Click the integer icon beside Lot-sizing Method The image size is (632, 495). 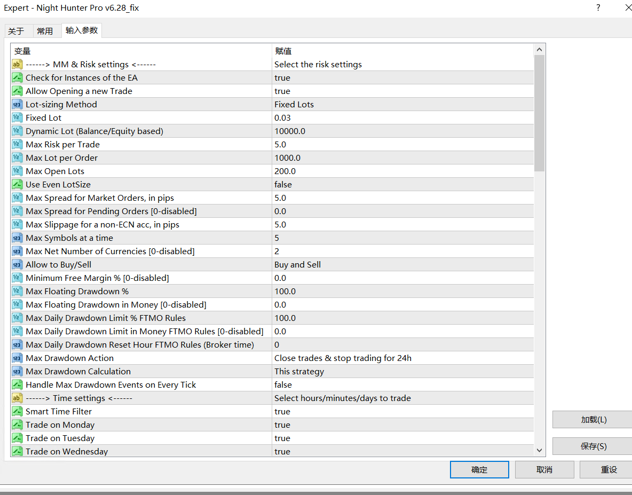(x=17, y=104)
